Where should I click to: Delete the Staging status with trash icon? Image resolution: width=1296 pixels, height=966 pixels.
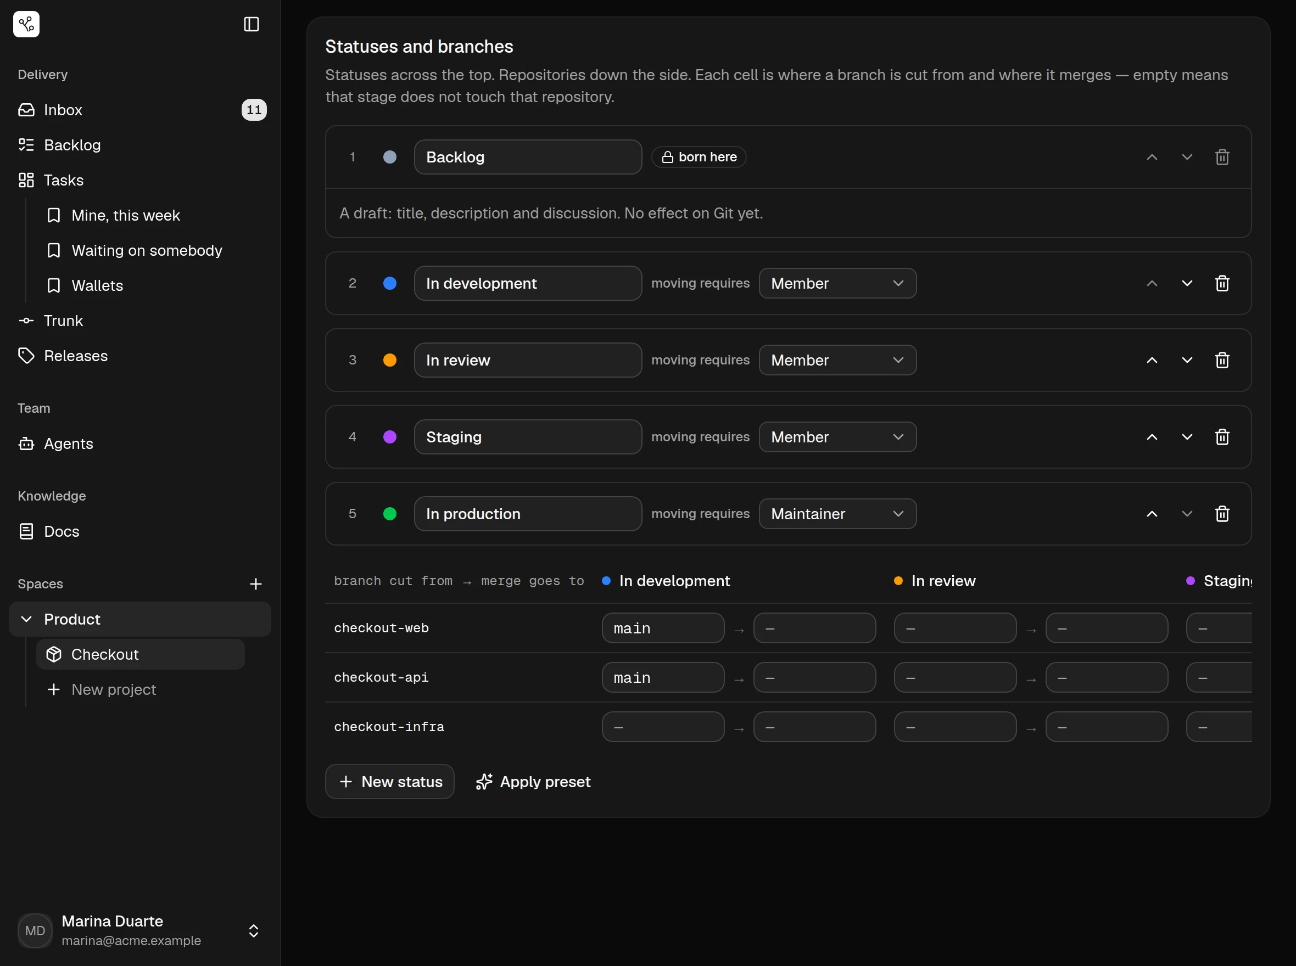click(1222, 437)
